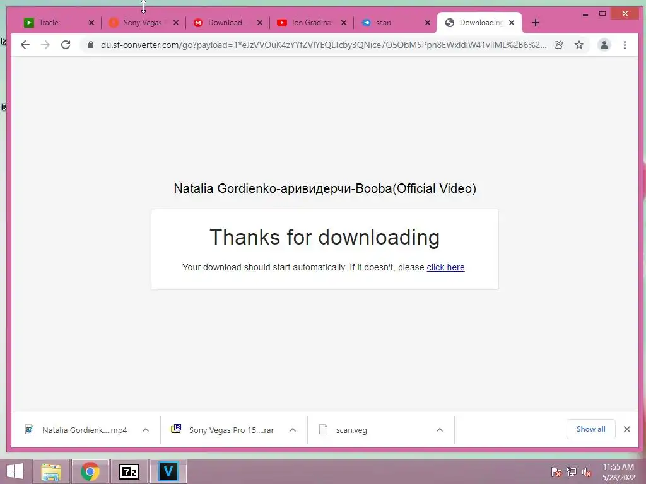646x484 pixels.
Task: Open 7-Zip from the taskbar
Action: 129,471
